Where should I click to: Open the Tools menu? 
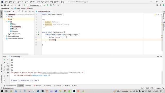point(47,2)
